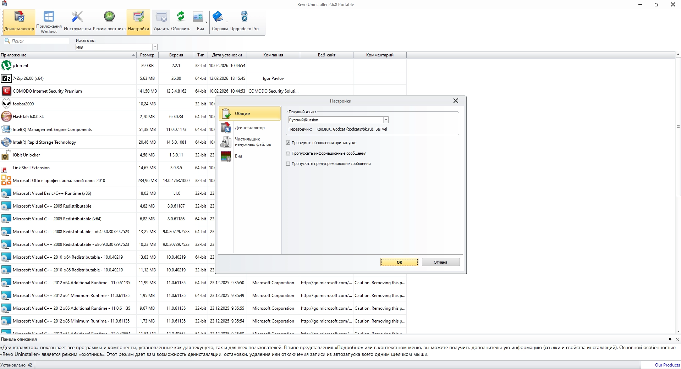Click the search magnifier icon
Screen dimensions: 681x369
[x=7, y=41]
